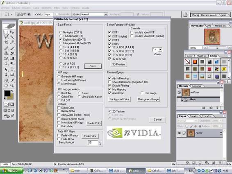Switch to the Canales tab
232x174 pixels.
[x=193, y=116]
